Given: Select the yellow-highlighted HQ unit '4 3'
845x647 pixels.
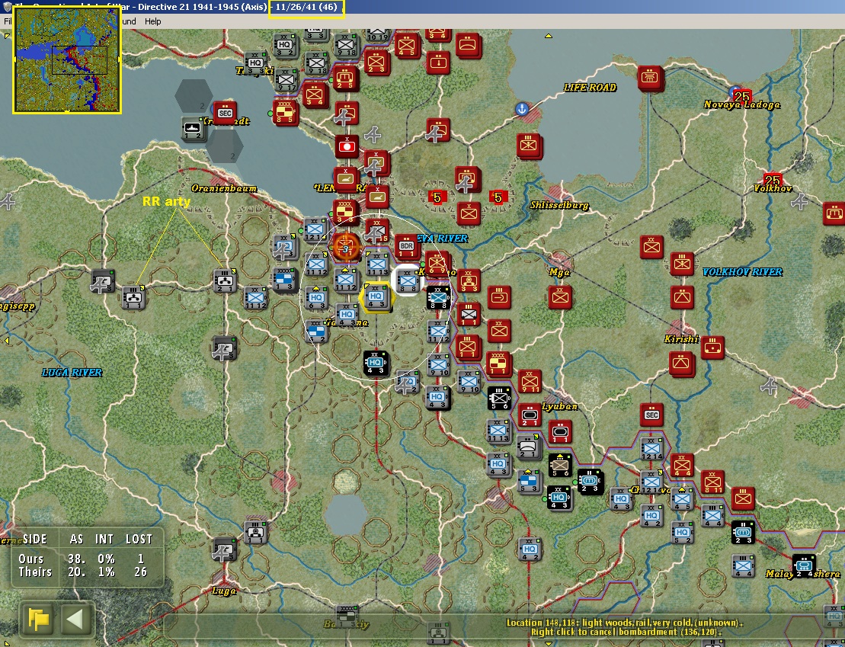Looking at the screenshot, I should click(376, 297).
